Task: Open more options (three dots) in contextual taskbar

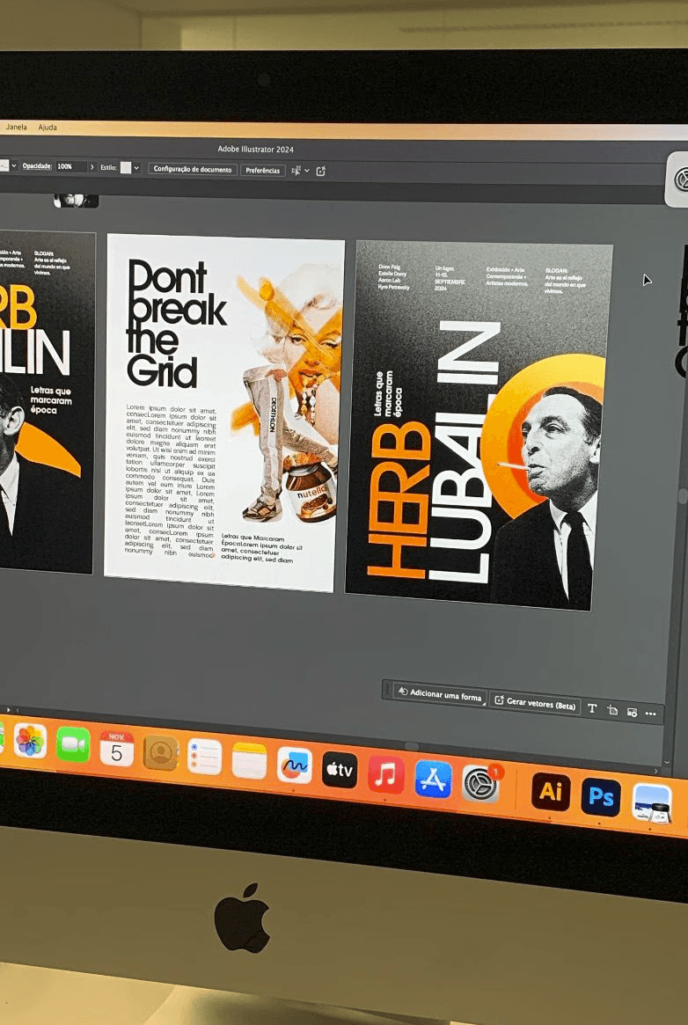Action: (x=651, y=714)
